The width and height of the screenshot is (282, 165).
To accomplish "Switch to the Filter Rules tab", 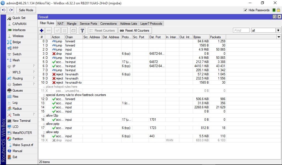I will [x=47, y=23].
